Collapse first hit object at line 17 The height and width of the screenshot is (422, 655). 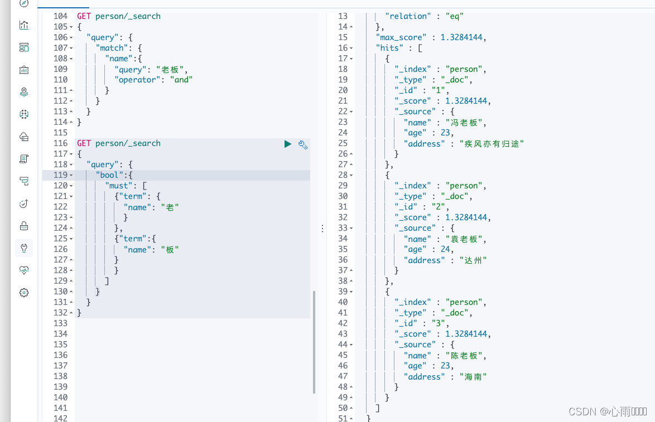pyautogui.click(x=351, y=59)
